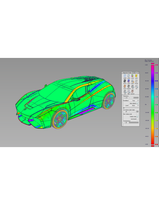
Task: Select the amber yellow color ramp marker
Action: tap(156, 129)
